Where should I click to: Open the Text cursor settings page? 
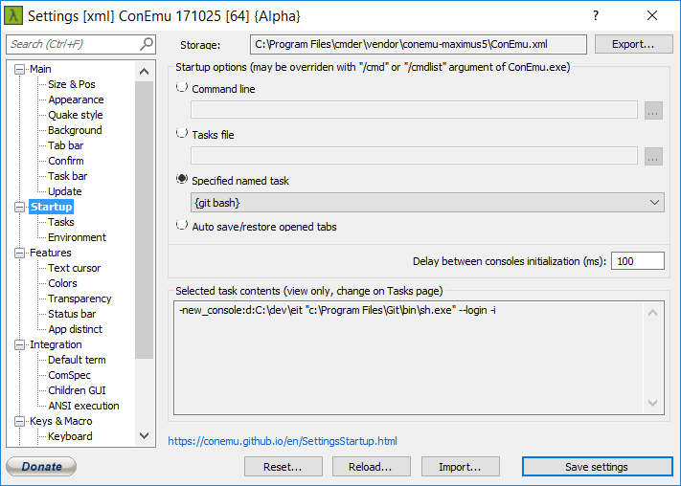(75, 268)
